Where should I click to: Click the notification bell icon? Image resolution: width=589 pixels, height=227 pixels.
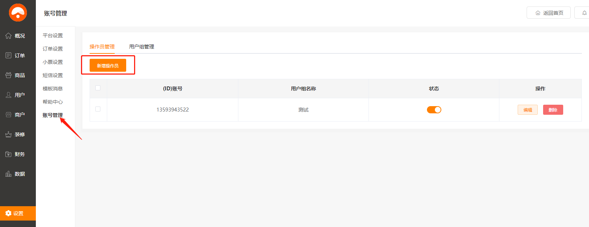point(584,13)
